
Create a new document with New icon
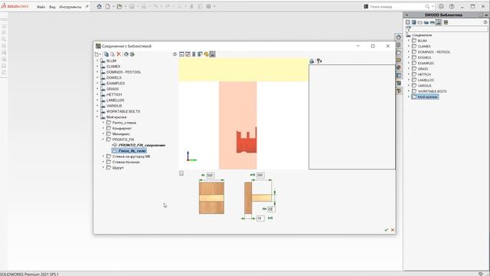(x=107, y=6)
